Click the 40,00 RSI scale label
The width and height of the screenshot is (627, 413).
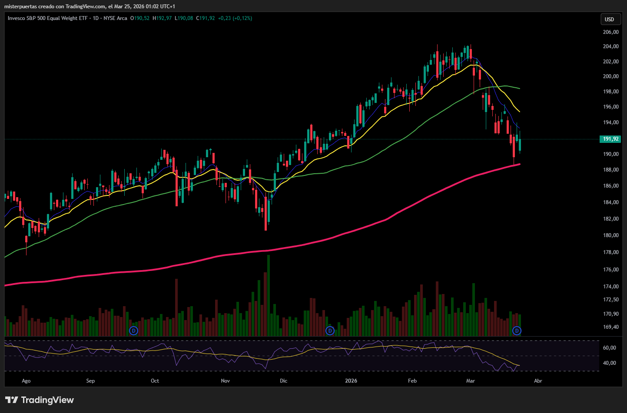coord(610,363)
